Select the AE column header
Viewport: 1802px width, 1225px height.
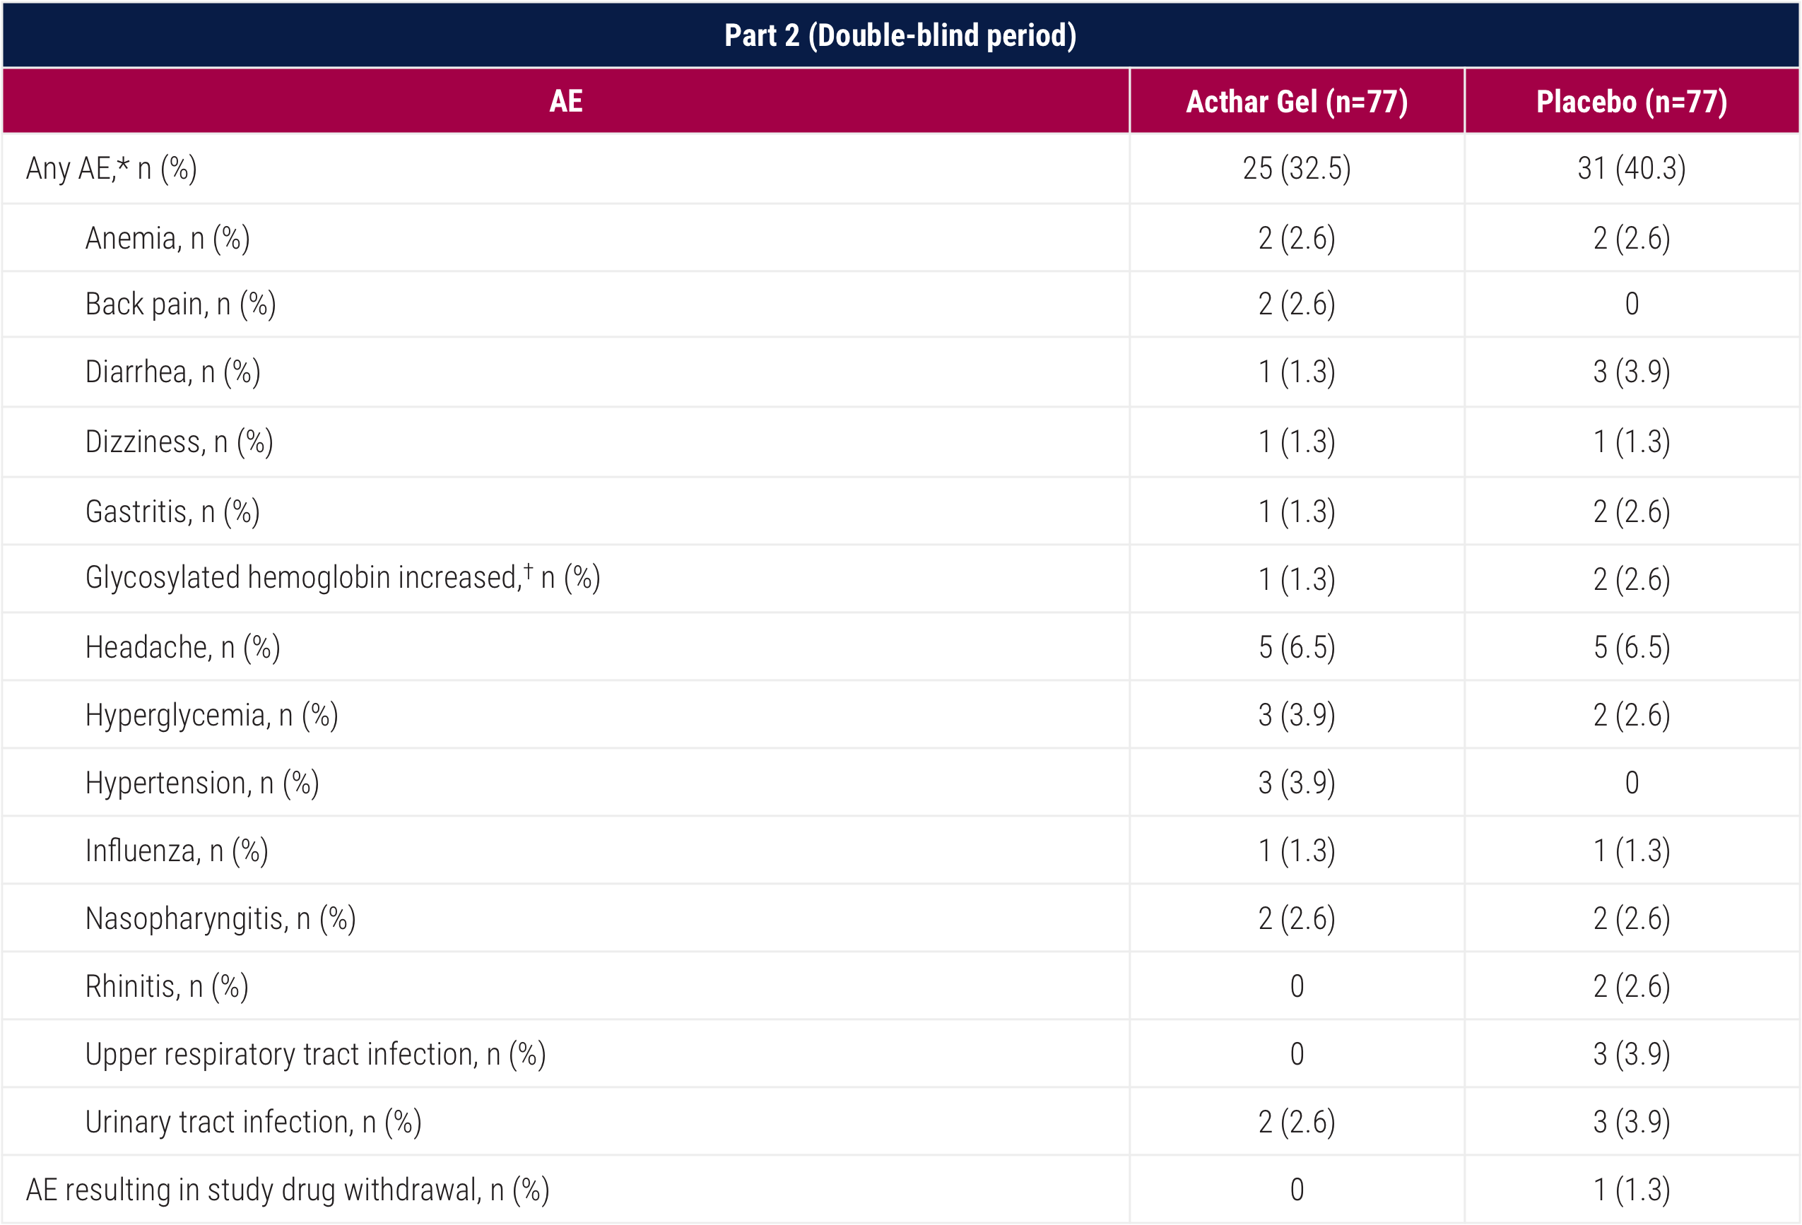click(x=566, y=101)
